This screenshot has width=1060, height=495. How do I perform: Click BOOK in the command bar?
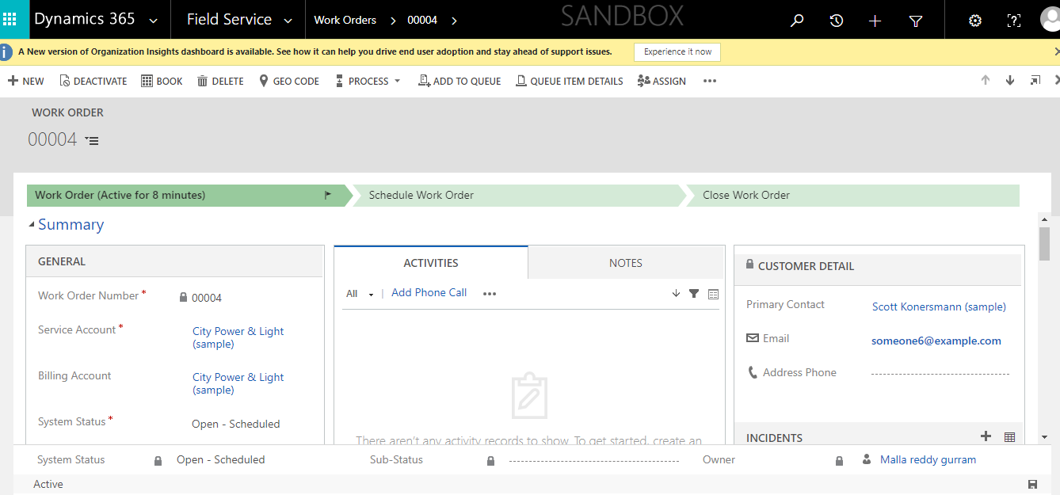162,81
